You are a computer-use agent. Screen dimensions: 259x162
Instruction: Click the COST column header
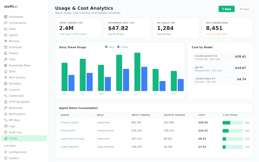[x=201, y=115]
